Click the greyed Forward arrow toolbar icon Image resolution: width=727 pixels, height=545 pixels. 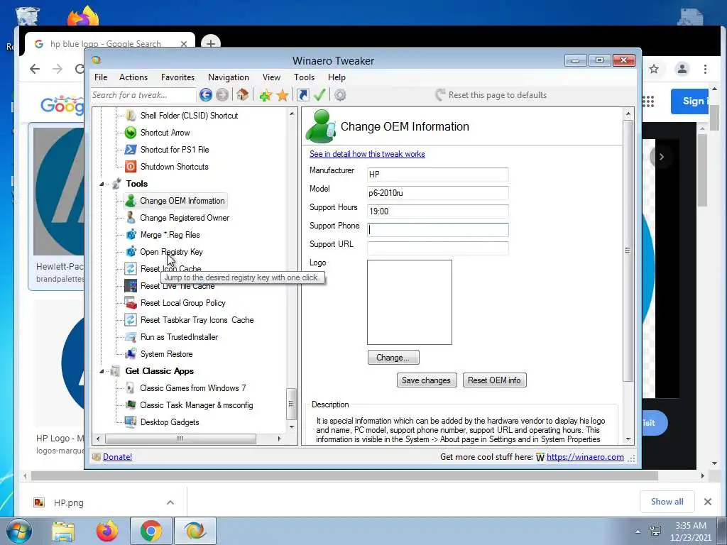click(x=222, y=95)
